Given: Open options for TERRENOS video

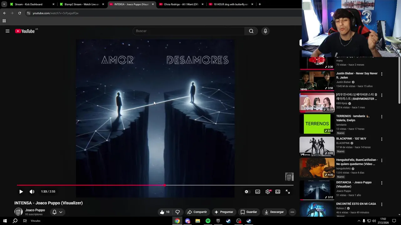Looking at the screenshot, I should pyautogui.click(x=382, y=117).
